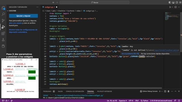This screenshot has height=102, width=182.
Task: Switch to TERMINAL panel tab
Action: pos(90,91)
